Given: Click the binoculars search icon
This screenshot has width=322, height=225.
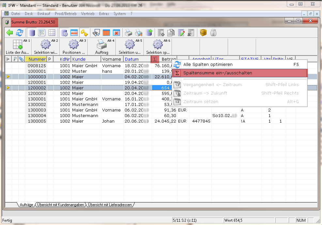Looking at the screenshot, I should click(96, 33).
